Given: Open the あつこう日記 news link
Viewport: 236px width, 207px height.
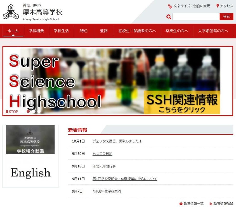Looking at the screenshot, I should [x=102, y=154].
